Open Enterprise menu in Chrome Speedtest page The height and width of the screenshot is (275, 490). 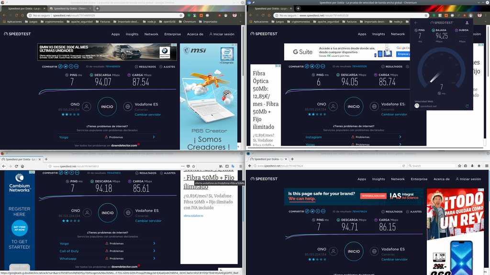click(172, 34)
